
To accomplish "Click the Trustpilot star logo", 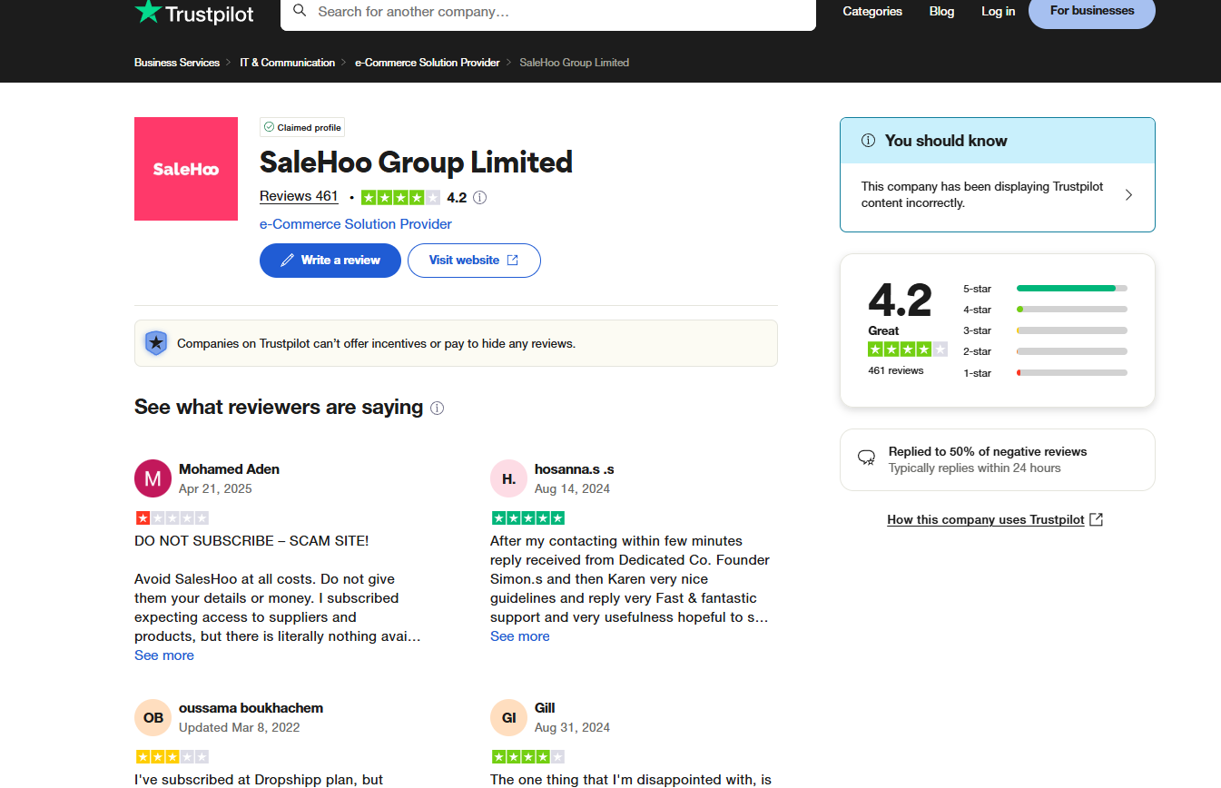I will 148,12.
